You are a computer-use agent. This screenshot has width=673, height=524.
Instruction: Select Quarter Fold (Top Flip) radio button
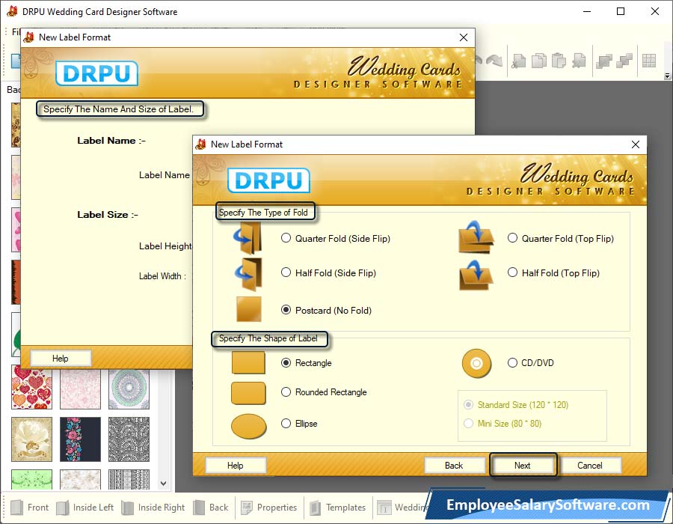point(512,238)
